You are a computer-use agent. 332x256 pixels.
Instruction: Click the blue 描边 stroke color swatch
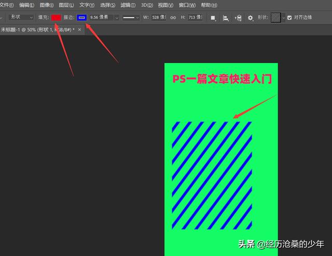click(82, 18)
